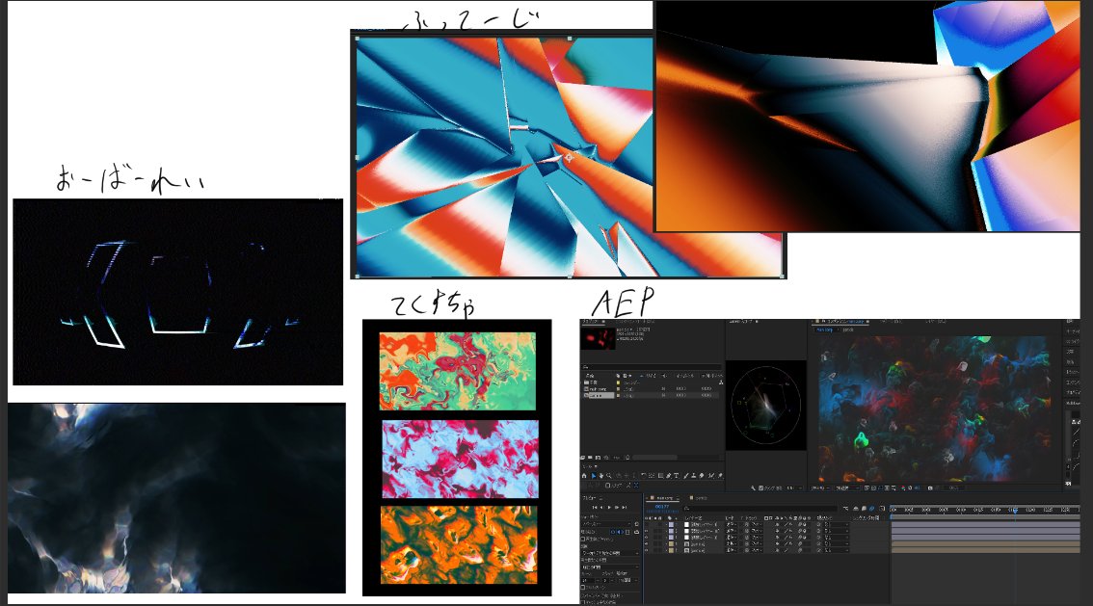Viewport: 1093px width, 606px height.
Task: Enable frame blending timeline icon
Action: (865, 509)
